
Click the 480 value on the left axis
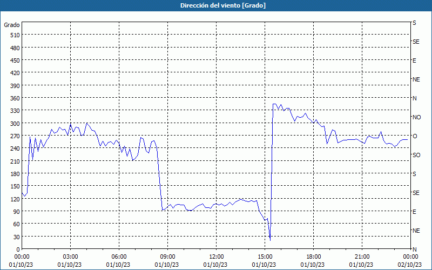click(16, 48)
